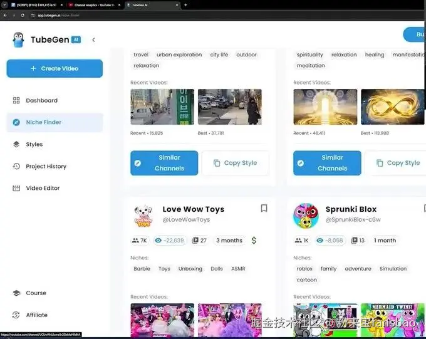Click Similar Channels under travel channel
426x339 pixels.
[x=164, y=163]
